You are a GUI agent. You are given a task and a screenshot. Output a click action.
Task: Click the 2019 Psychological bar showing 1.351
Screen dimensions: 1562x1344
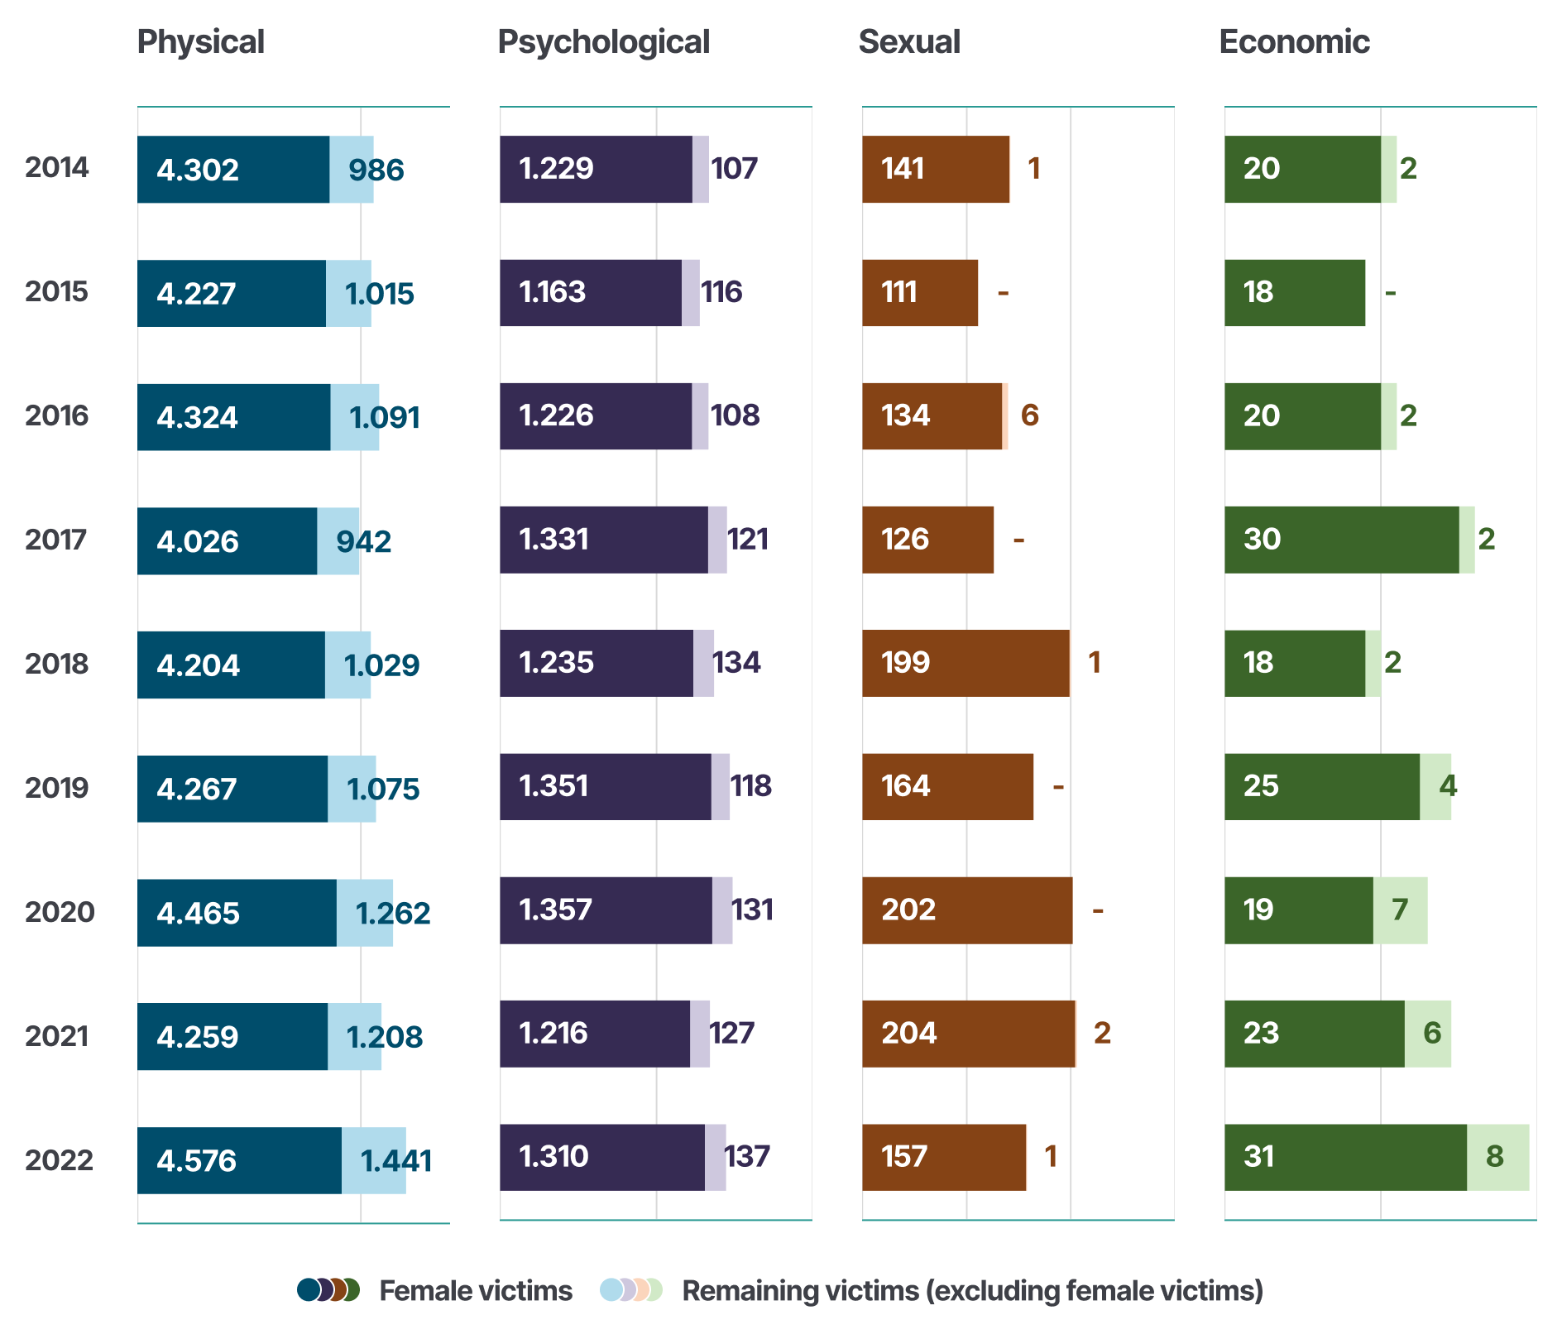pyautogui.click(x=605, y=786)
